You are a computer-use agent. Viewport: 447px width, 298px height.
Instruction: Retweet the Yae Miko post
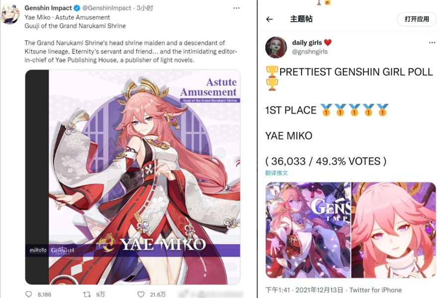(86, 294)
